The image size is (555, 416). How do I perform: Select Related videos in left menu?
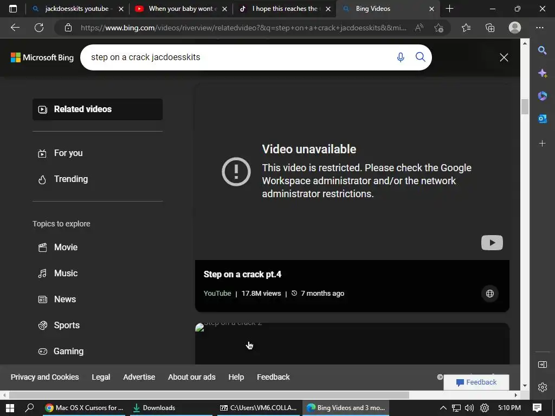click(98, 109)
